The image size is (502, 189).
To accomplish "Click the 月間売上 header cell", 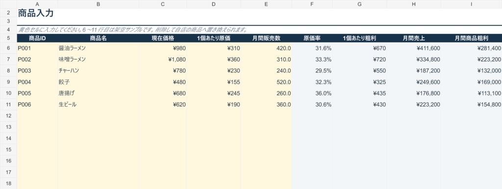I will [414, 38].
